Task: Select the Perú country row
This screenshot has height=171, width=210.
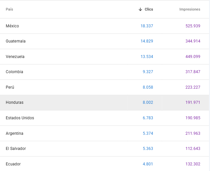Action: (x=104, y=87)
